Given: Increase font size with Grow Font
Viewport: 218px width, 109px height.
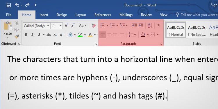Looking at the screenshot, I should (66, 26).
